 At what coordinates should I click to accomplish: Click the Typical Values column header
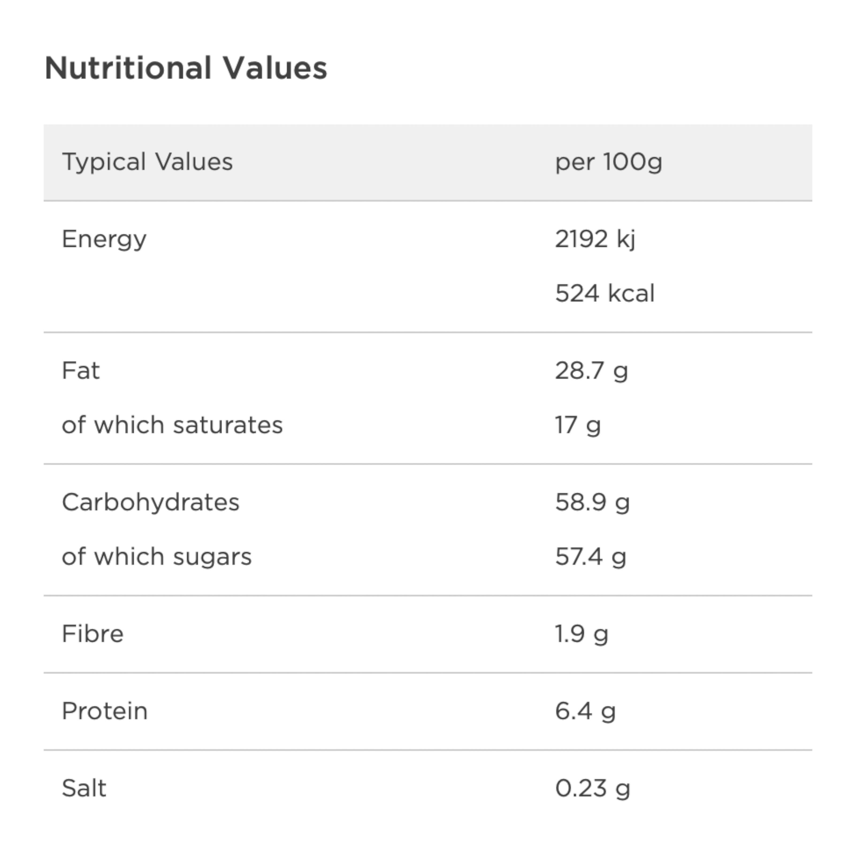tap(148, 162)
